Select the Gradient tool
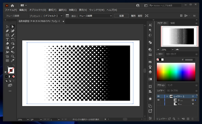Image resolution: width=202 pixels, height=124 pixels. [x=7, y=48]
